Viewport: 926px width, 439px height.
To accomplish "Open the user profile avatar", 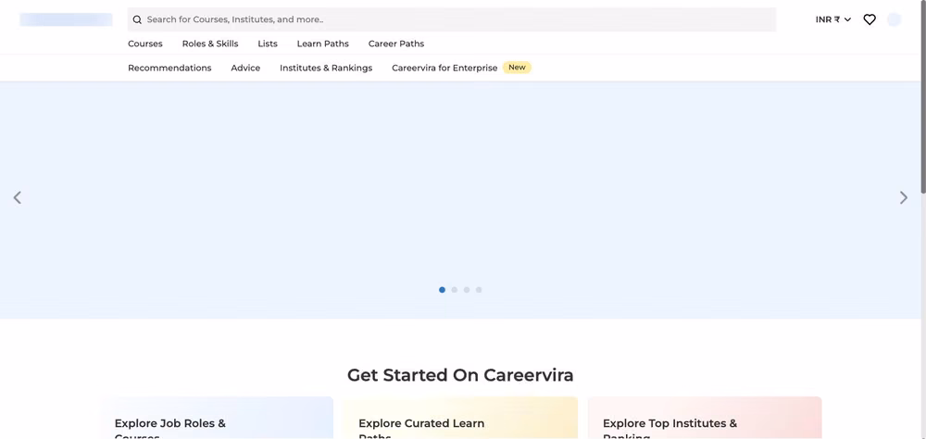I will pyautogui.click(x=895, y=19).
